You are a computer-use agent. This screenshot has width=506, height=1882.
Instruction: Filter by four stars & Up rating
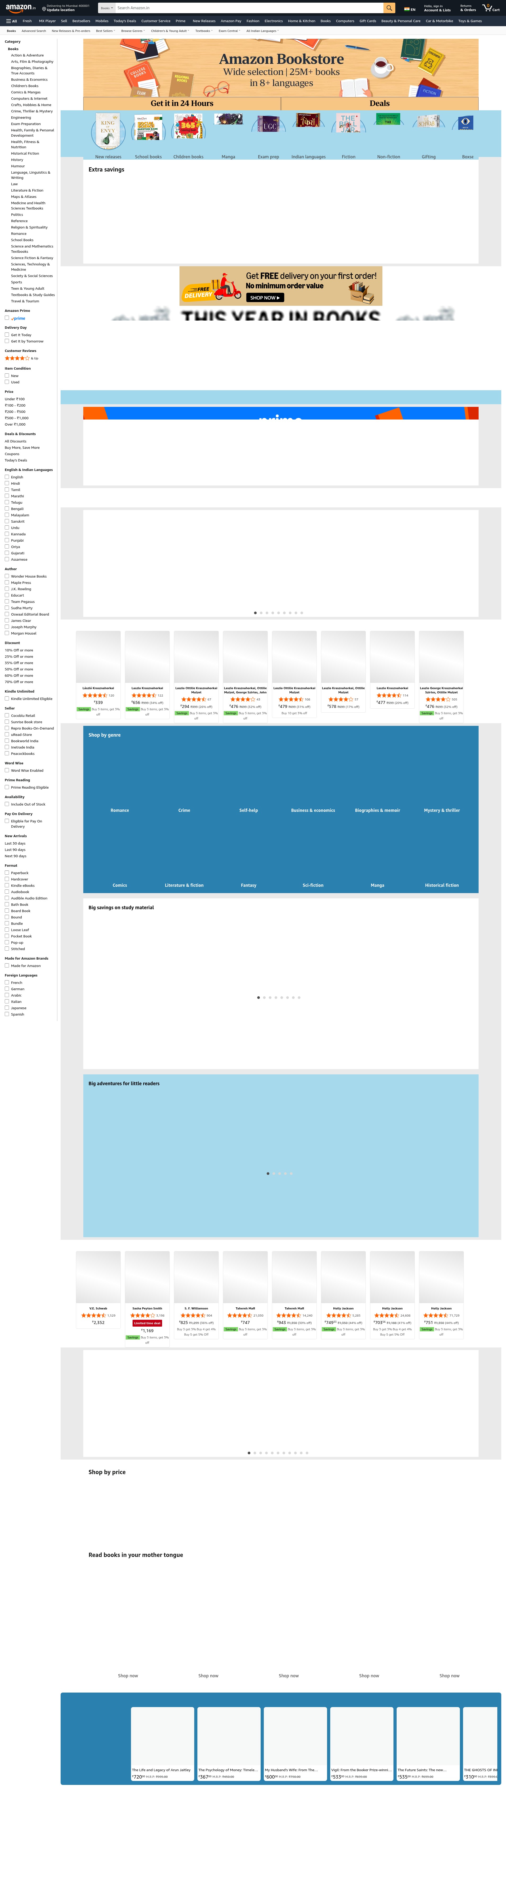22,358
